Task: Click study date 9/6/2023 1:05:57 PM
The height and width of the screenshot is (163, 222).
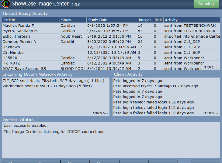Action: 108,31
